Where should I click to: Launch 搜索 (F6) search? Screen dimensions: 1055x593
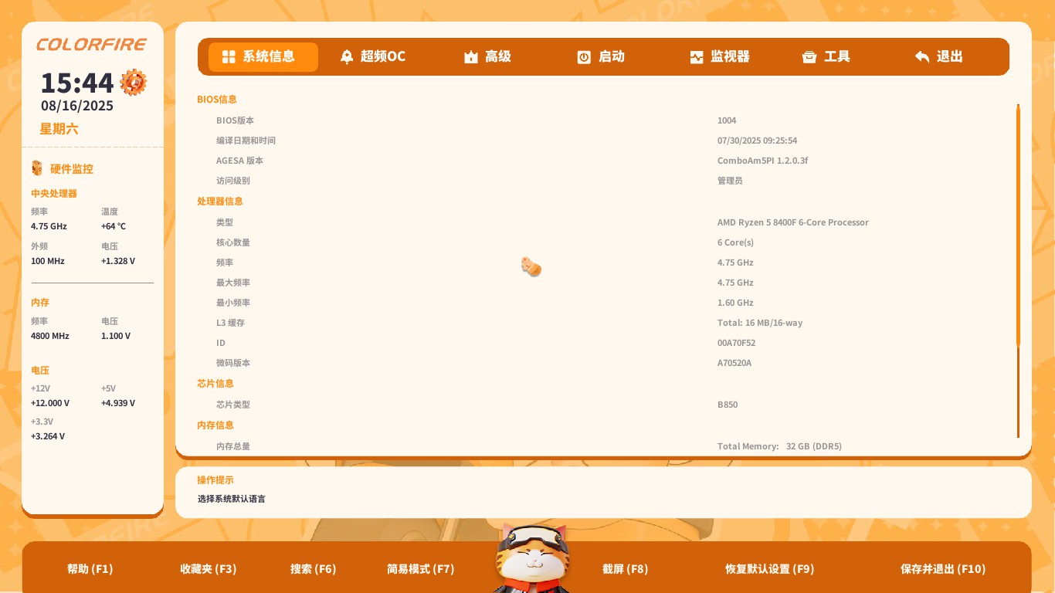click(314, 569)
